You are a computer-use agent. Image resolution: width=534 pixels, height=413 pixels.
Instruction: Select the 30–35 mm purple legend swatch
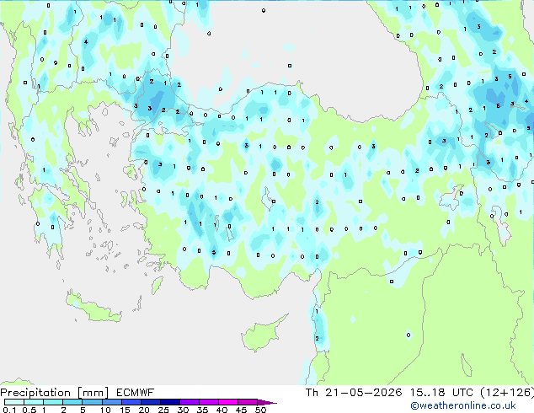click(189, 402)
